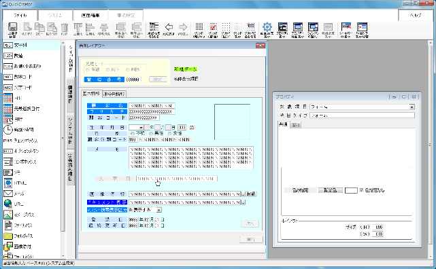Click the button at bottom right of tab panel

coord(250,223)
